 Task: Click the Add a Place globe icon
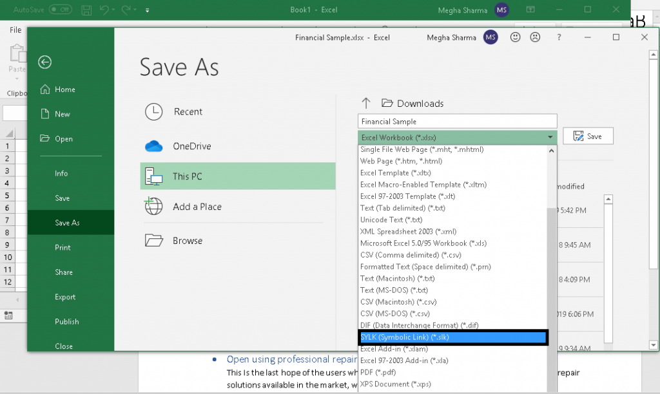click(152, 207)
